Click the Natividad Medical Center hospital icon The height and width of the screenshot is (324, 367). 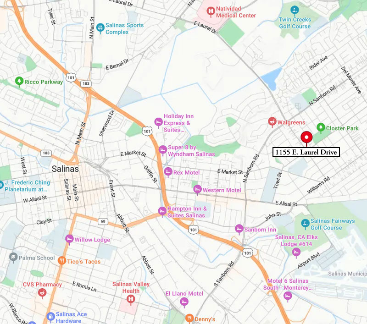click(x=211, y=11)
